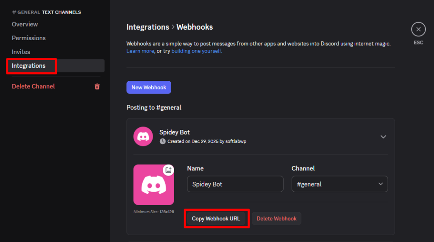Click the Minimum Size: 128x128 text

[x=153, y=212]
